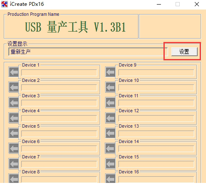
Task: Select the Device 5 status field
Action: pos(59,133)
